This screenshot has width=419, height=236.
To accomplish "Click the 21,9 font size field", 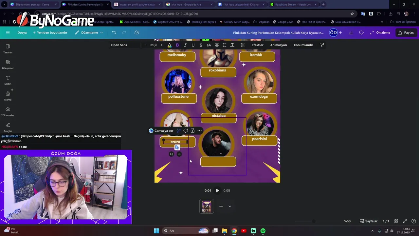I will tap(153, 45).
